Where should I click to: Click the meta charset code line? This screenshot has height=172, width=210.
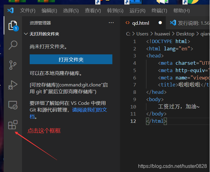pos(184,63)
